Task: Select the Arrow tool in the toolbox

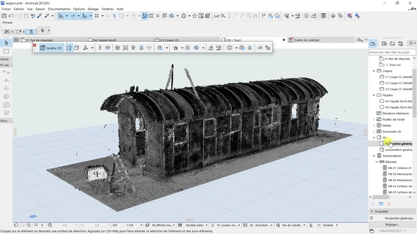Action: point(6,43)
